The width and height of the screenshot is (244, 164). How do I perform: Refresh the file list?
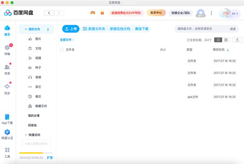(237, 40)
